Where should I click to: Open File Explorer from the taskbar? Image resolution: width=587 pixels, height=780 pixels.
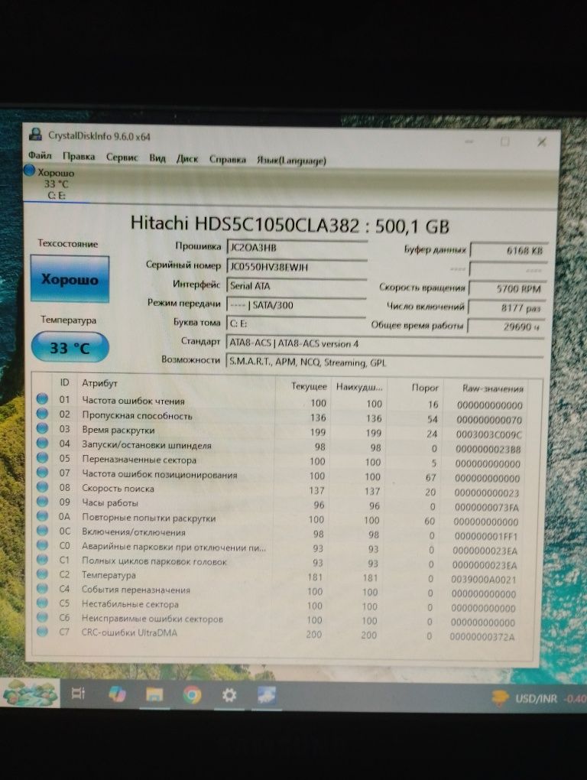(154, 694)
